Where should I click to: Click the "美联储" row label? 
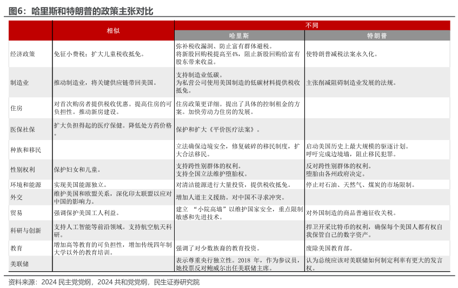pyautogui.click(x=19, y=264)
